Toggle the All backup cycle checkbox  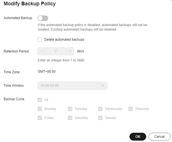pos(40,100)
